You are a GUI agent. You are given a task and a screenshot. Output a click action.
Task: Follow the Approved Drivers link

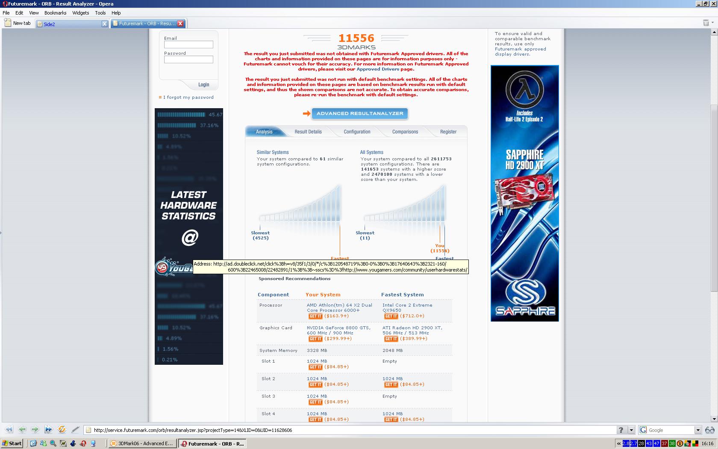pos(378,69)
